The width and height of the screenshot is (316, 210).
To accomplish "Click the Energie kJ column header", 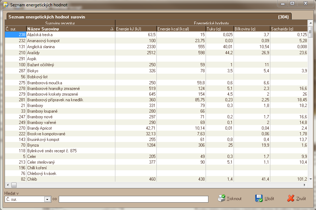I will pos(136,29).
